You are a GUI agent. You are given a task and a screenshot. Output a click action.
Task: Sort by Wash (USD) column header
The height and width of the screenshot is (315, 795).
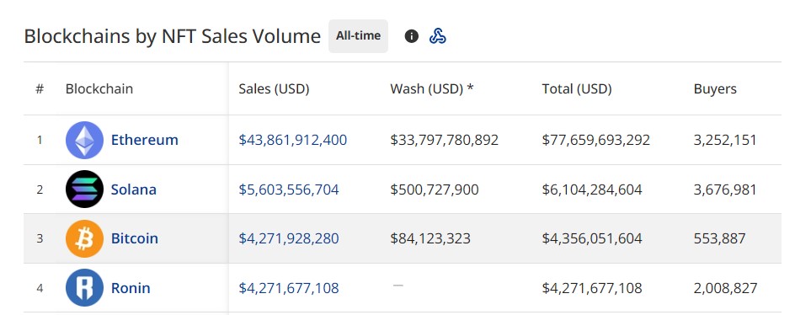(x=432, y=89)
